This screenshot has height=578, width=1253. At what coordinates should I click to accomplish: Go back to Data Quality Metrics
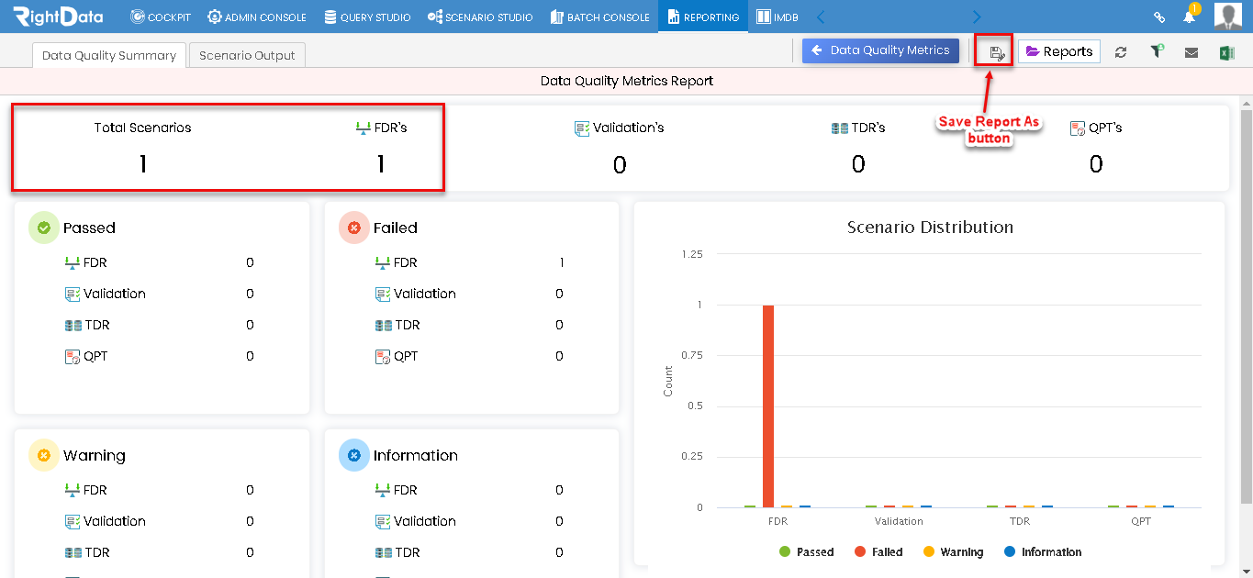880,50
